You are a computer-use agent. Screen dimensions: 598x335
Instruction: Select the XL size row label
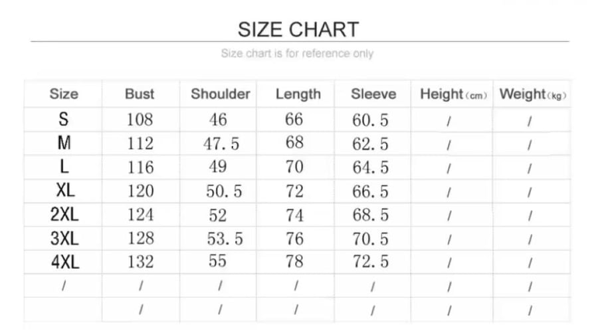[65, 190]
